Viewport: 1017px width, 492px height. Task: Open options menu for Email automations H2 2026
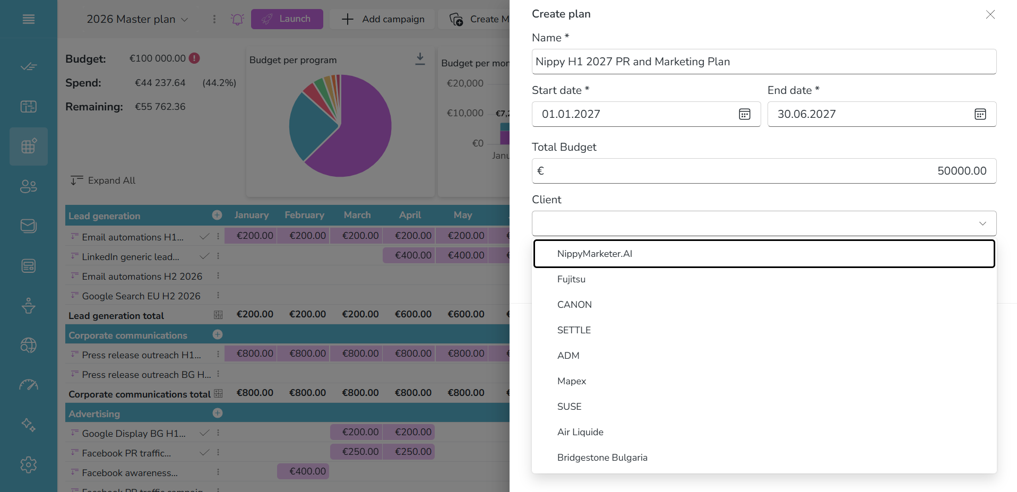coord(218,276)
